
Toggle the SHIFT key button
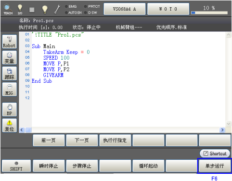[16, 166]
